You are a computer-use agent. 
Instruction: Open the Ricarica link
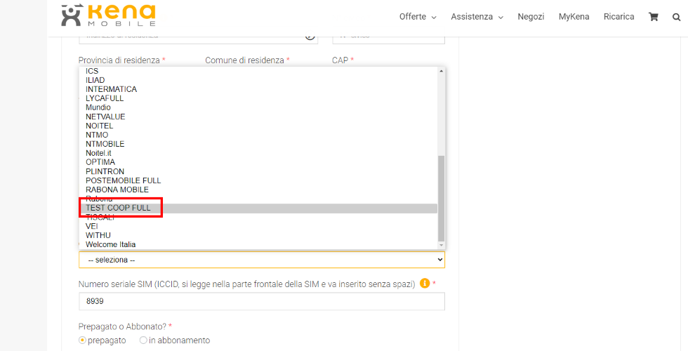pos(618,17)
